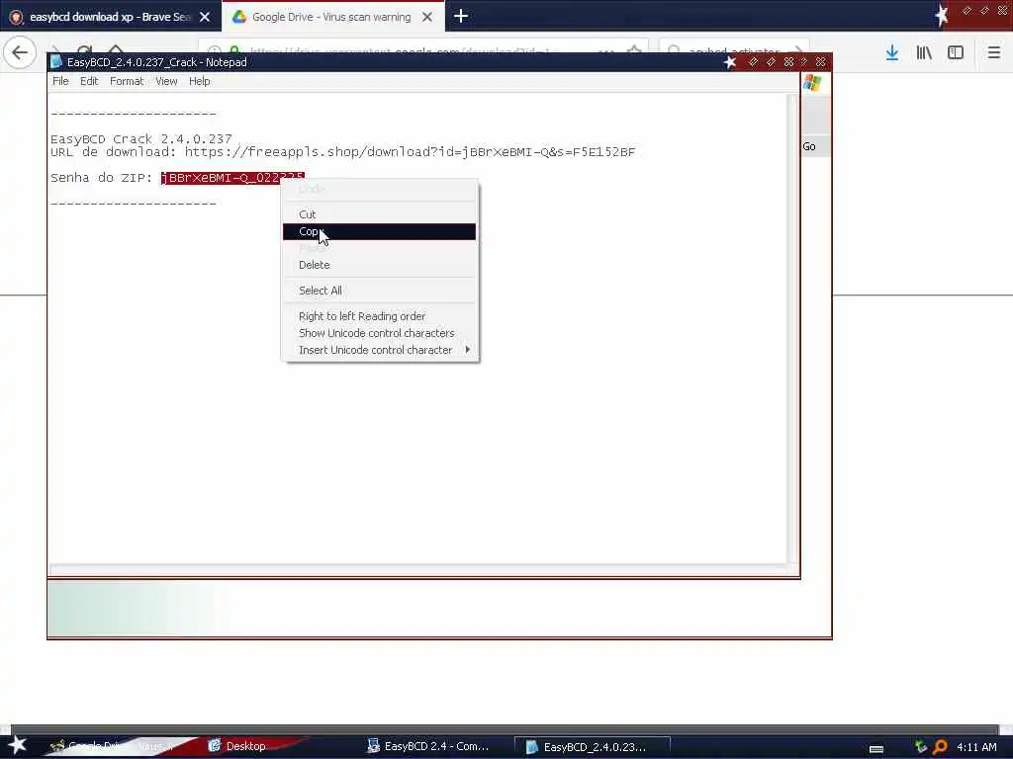1013x759 pixels.
Task: Click the highlighted ZIP password text
Action: 232,178
